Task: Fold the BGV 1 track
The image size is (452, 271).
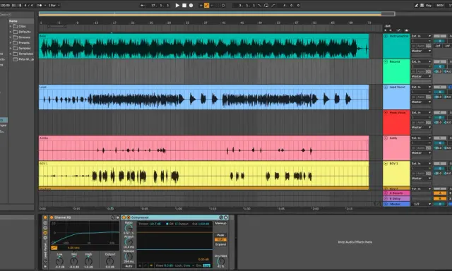Action: 386,164
